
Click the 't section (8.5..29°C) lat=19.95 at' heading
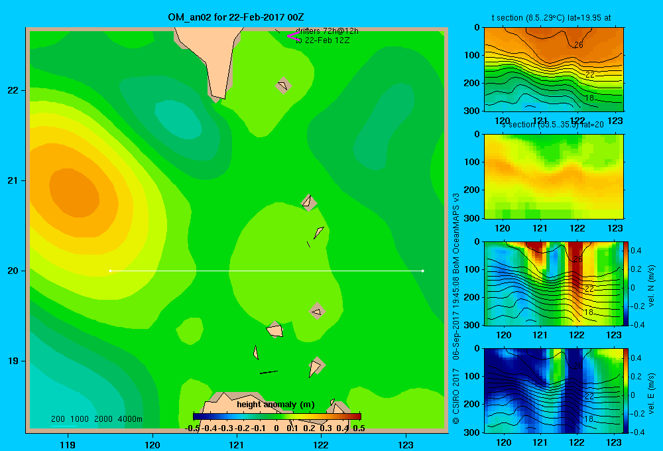pyautogui.click(x=552, y=18)
